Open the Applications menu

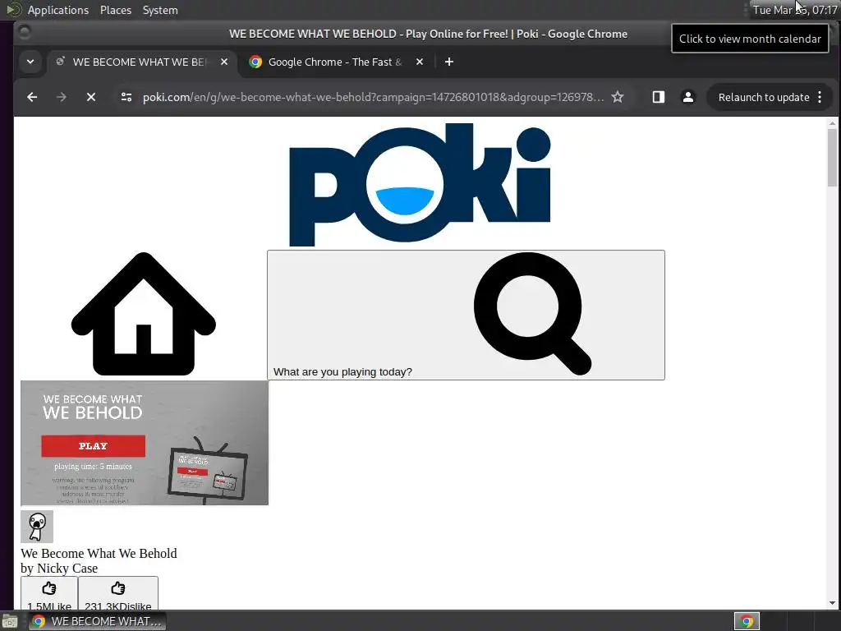point(58,10)
